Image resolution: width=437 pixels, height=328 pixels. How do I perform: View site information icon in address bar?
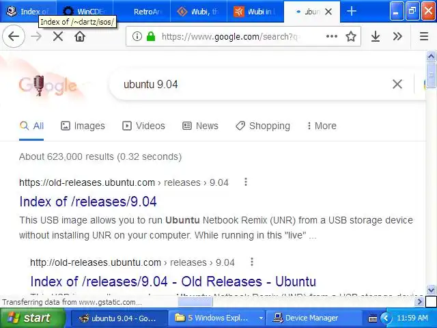(137, 36)
